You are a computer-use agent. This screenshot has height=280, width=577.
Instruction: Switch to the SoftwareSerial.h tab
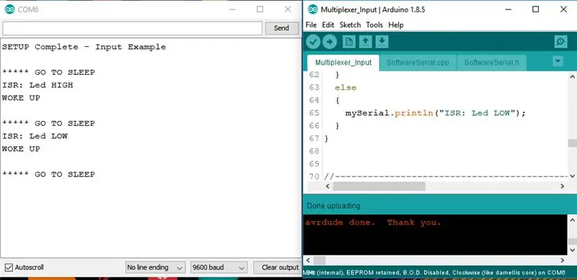point(492,63)
